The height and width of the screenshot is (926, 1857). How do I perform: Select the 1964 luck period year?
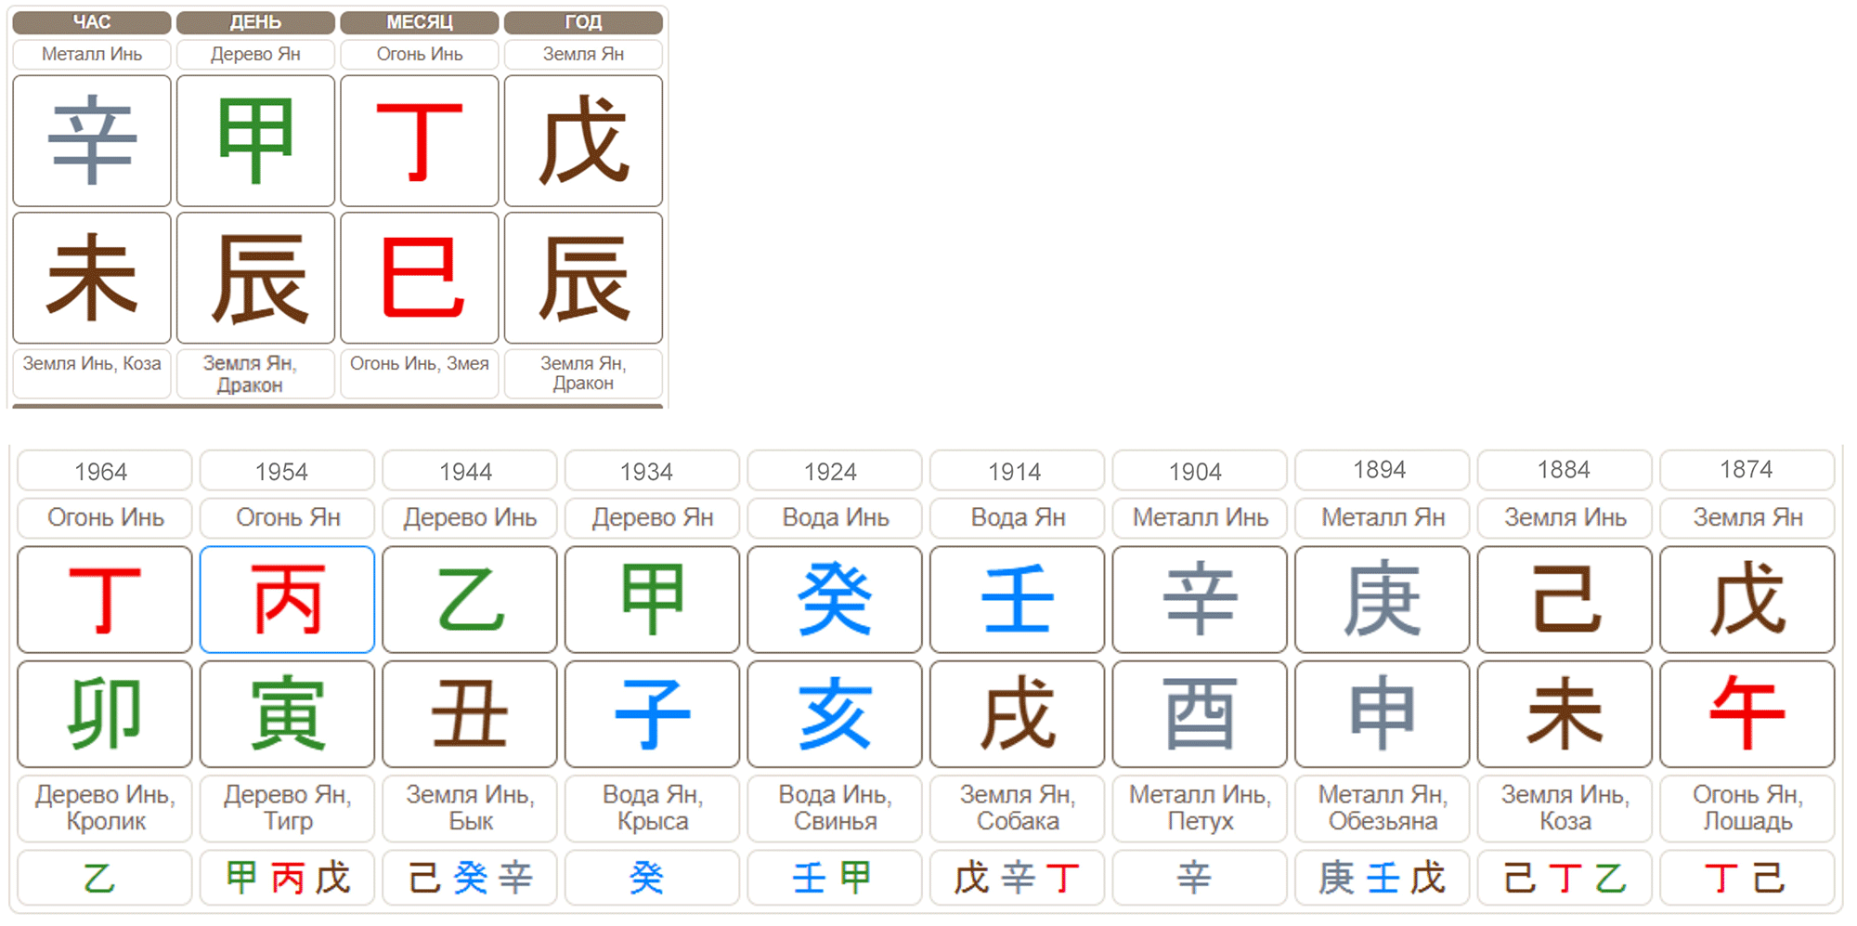click(x=101, y=471)
